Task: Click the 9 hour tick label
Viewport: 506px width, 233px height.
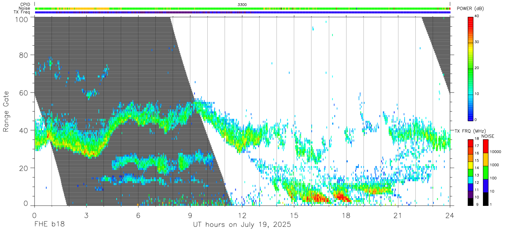Action: click(x=190, y=215)
